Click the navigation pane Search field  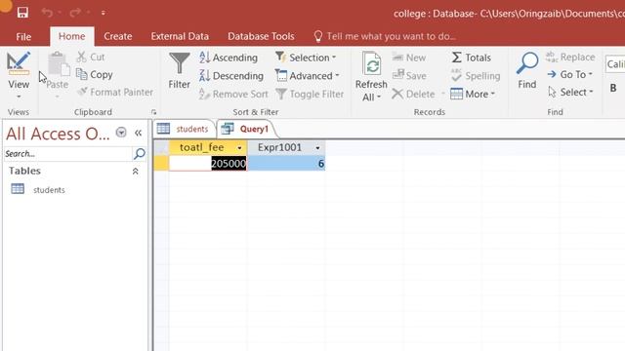[x=67, y=154]
